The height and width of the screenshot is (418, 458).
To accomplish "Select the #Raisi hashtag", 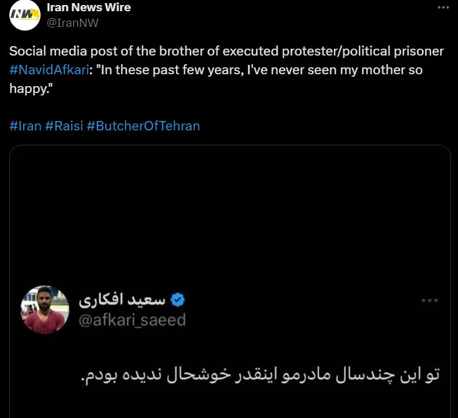I will (x=64, y=125).
